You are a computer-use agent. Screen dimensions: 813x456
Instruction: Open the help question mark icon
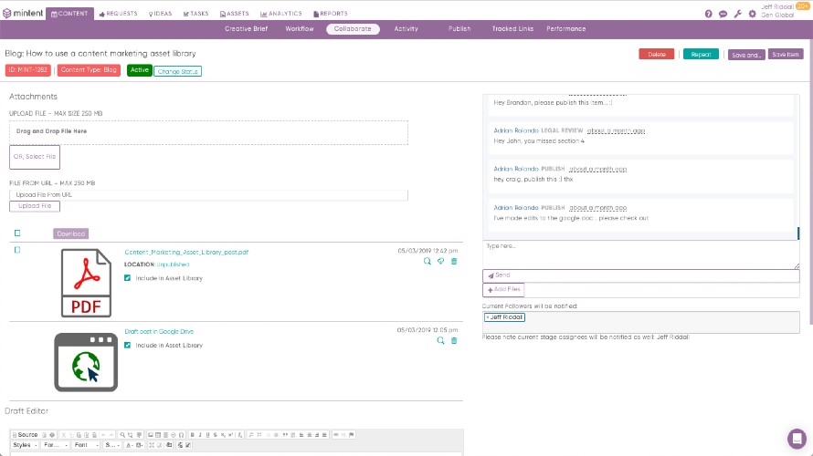(708, 14)
